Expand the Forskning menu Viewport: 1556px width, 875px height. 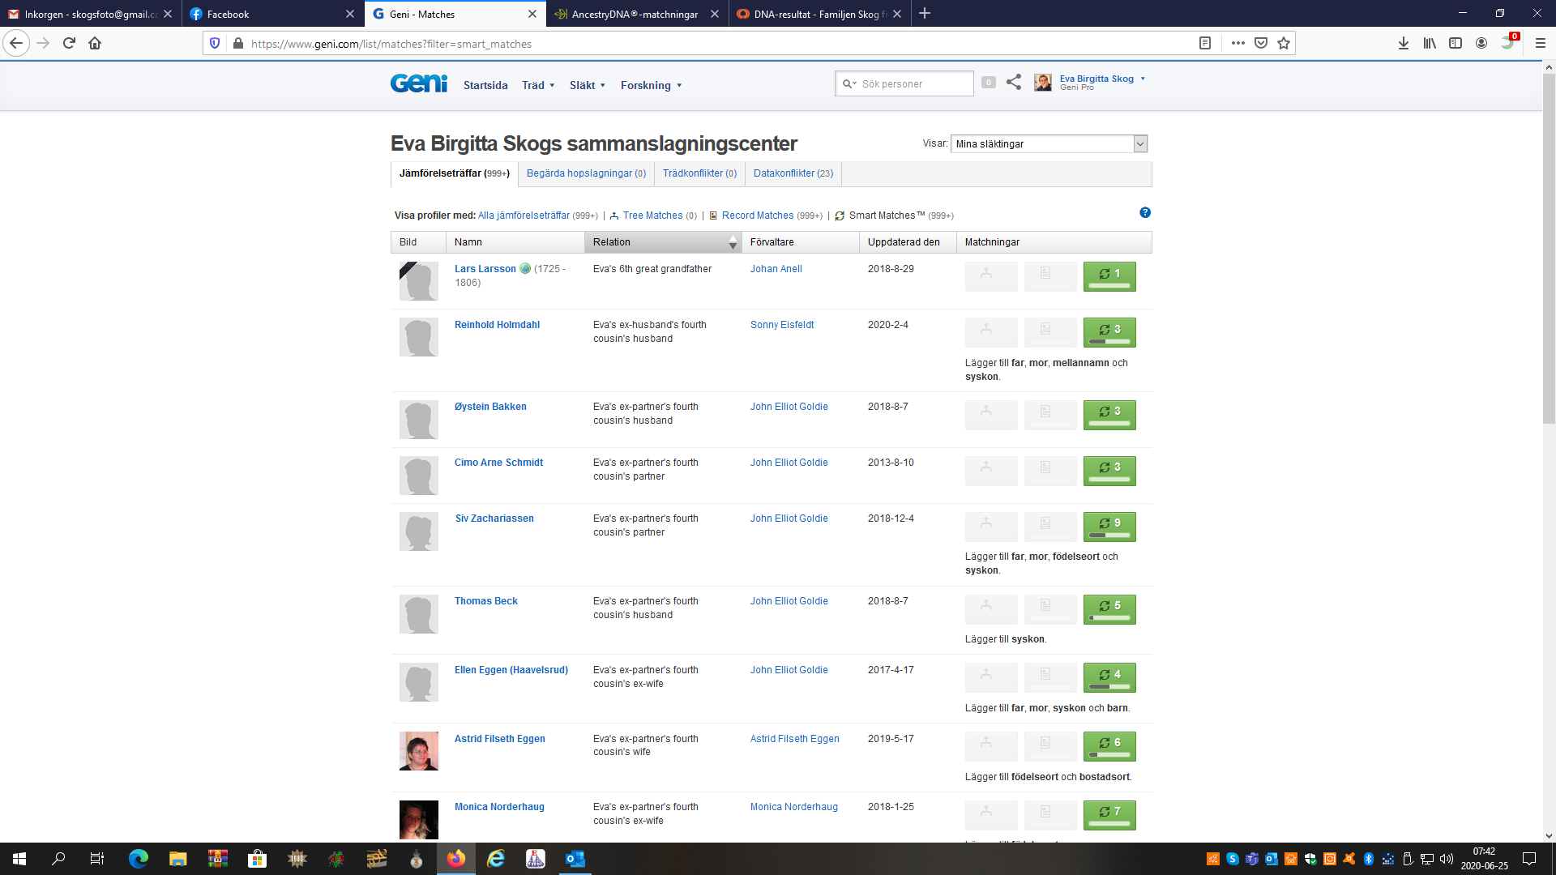tap(651, 85)
